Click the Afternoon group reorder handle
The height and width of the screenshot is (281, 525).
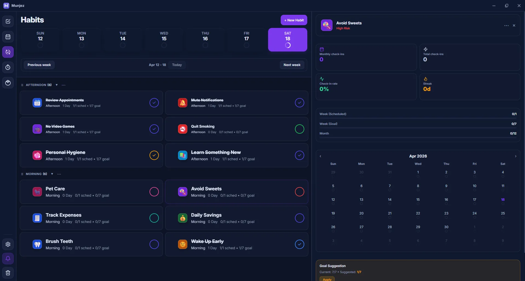tap(22, 85)
